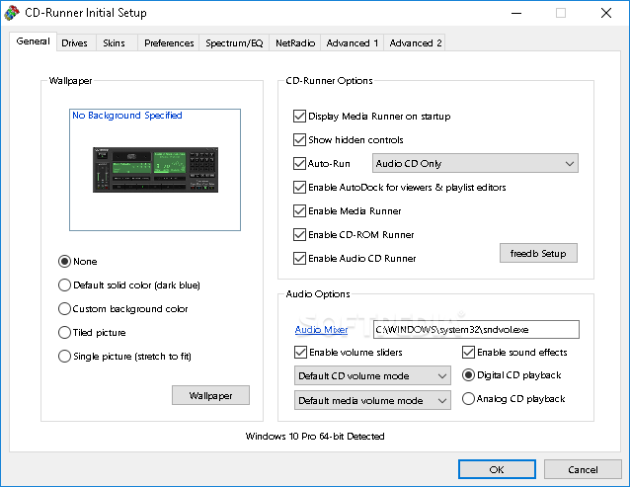Go to the NetRadio tab
The width and height of the screenshot is (630, 487).
pos(295,43)
